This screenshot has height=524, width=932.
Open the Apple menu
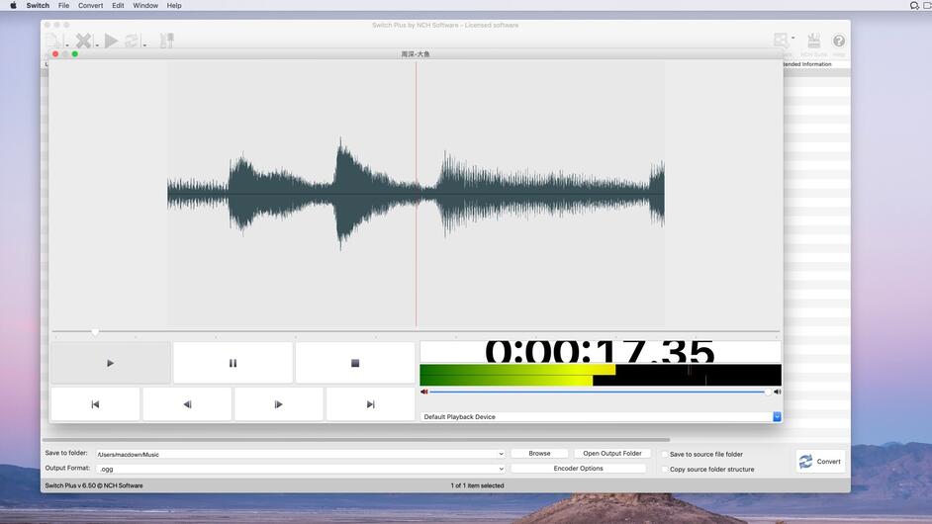click(13, 5)
